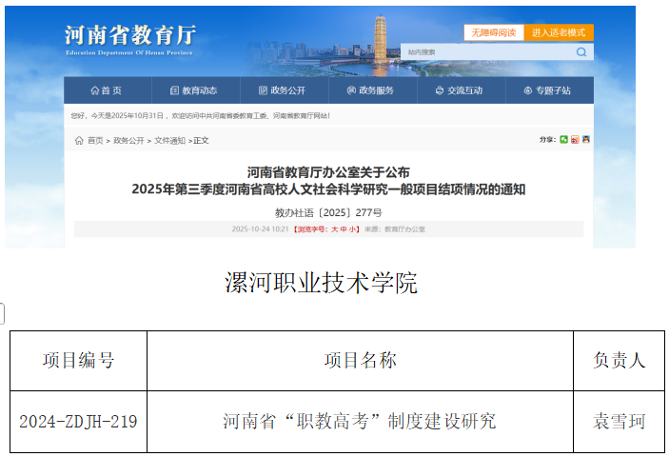This screenshot has width=669, height=457.
Task: Click the 无障碍阅读 button
Action: coord(492,32)
